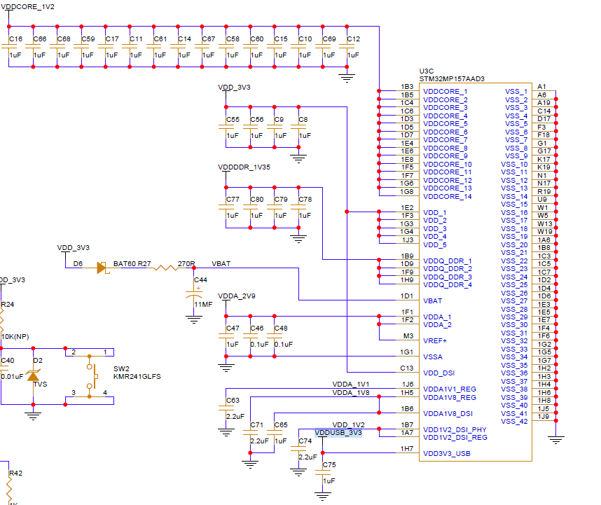This screenshot has height=505, width=601.
Task: Select the VDD_1V2 net label
Action: tap(348, 424)
